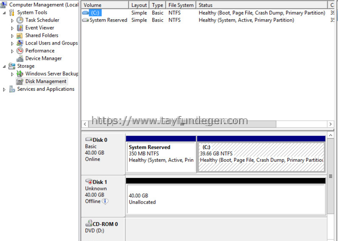The width and height of the screenshot is (338, 241).
Task: Click the Task Scheduler clock icon
Action: point(20,20)
